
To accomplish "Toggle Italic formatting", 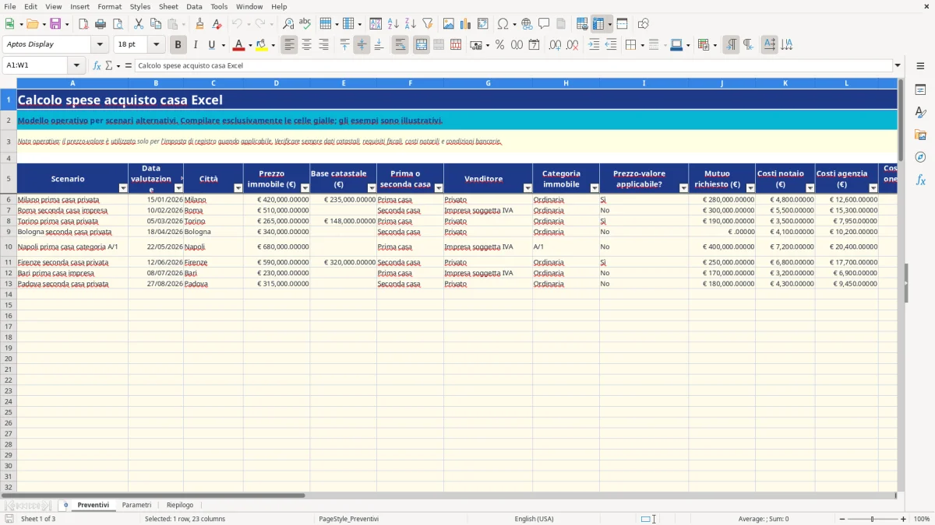I will 195,45.
